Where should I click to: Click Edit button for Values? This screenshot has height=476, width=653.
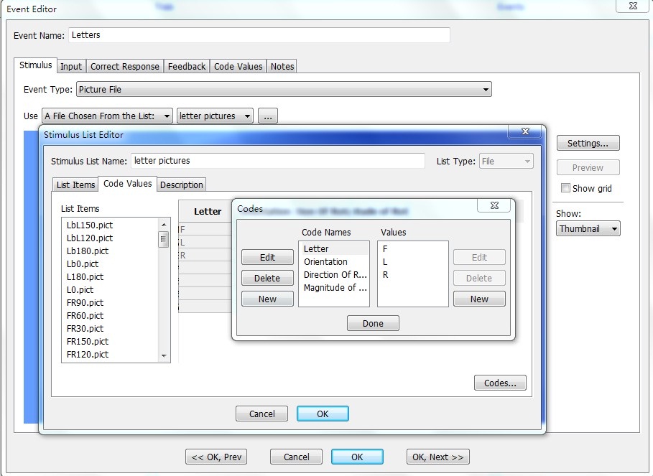click(x=479, y=258)
